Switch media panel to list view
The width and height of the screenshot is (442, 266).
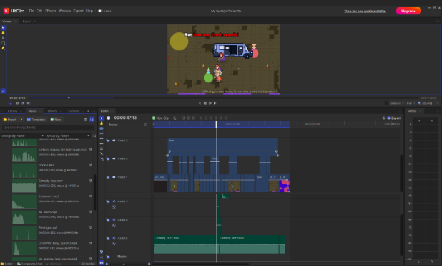click(86, 120)
